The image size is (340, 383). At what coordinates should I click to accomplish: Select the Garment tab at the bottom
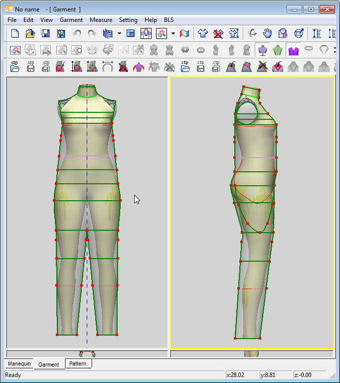[49, 364]
